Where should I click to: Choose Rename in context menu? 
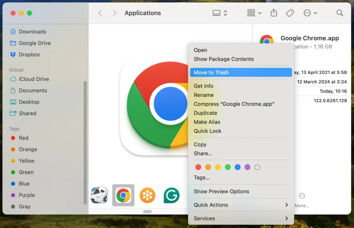click(241, 95)
